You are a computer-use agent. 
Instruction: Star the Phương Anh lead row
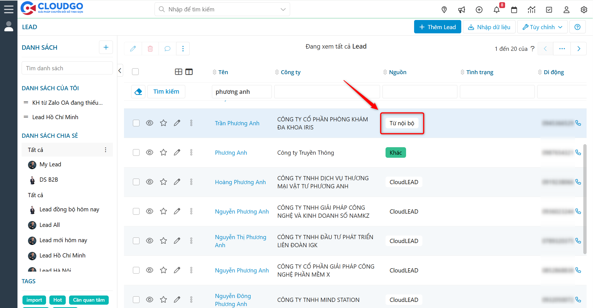[x=163, y=152]
